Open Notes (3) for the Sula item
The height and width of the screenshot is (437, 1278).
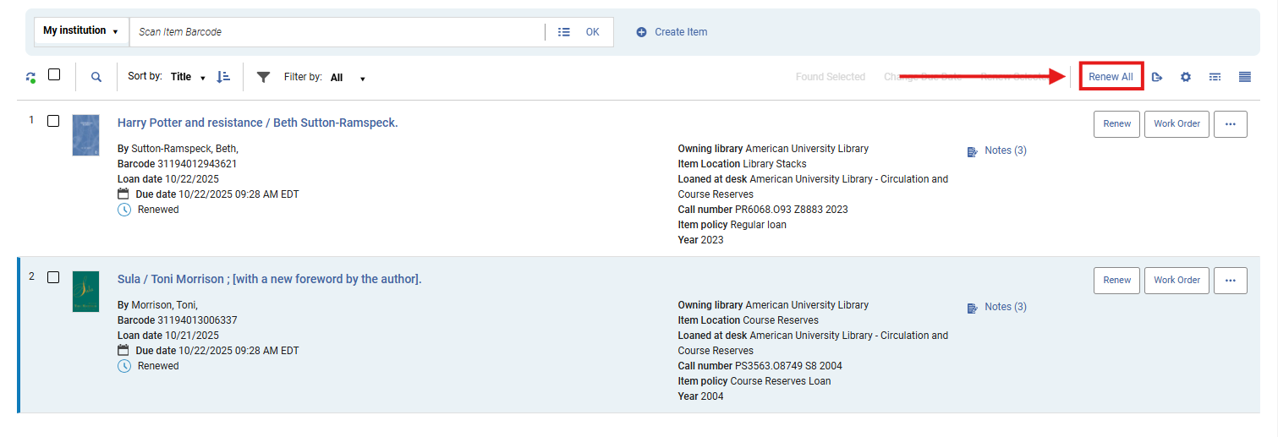tap(1005, 307)
